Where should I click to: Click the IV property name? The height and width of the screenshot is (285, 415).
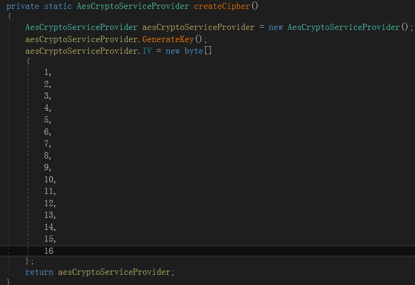[147, 50]
